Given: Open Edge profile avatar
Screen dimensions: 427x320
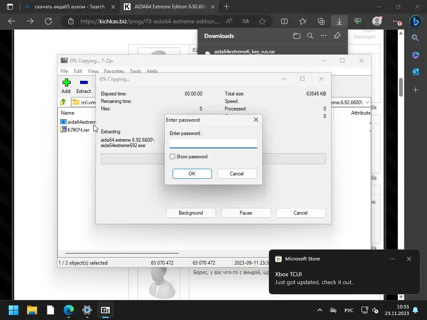Looking at the screenshot, I should [377, 21].
